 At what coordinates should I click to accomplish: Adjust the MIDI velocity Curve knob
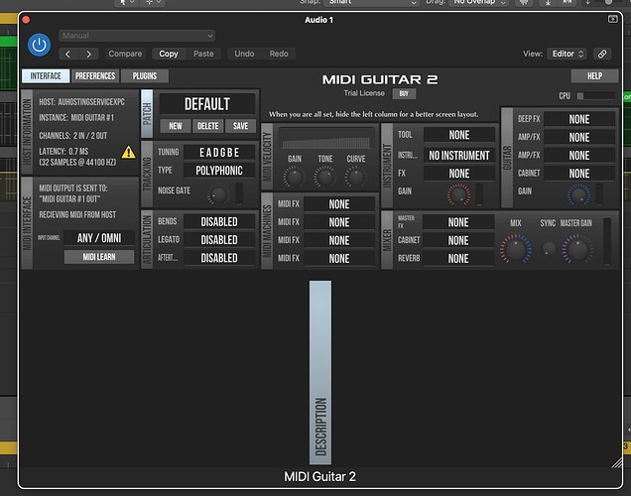coord(356,177)
